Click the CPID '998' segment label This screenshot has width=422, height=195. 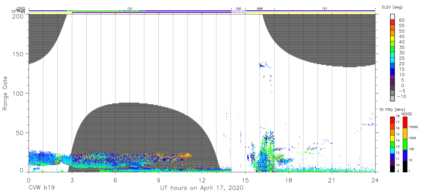point(259,8)
